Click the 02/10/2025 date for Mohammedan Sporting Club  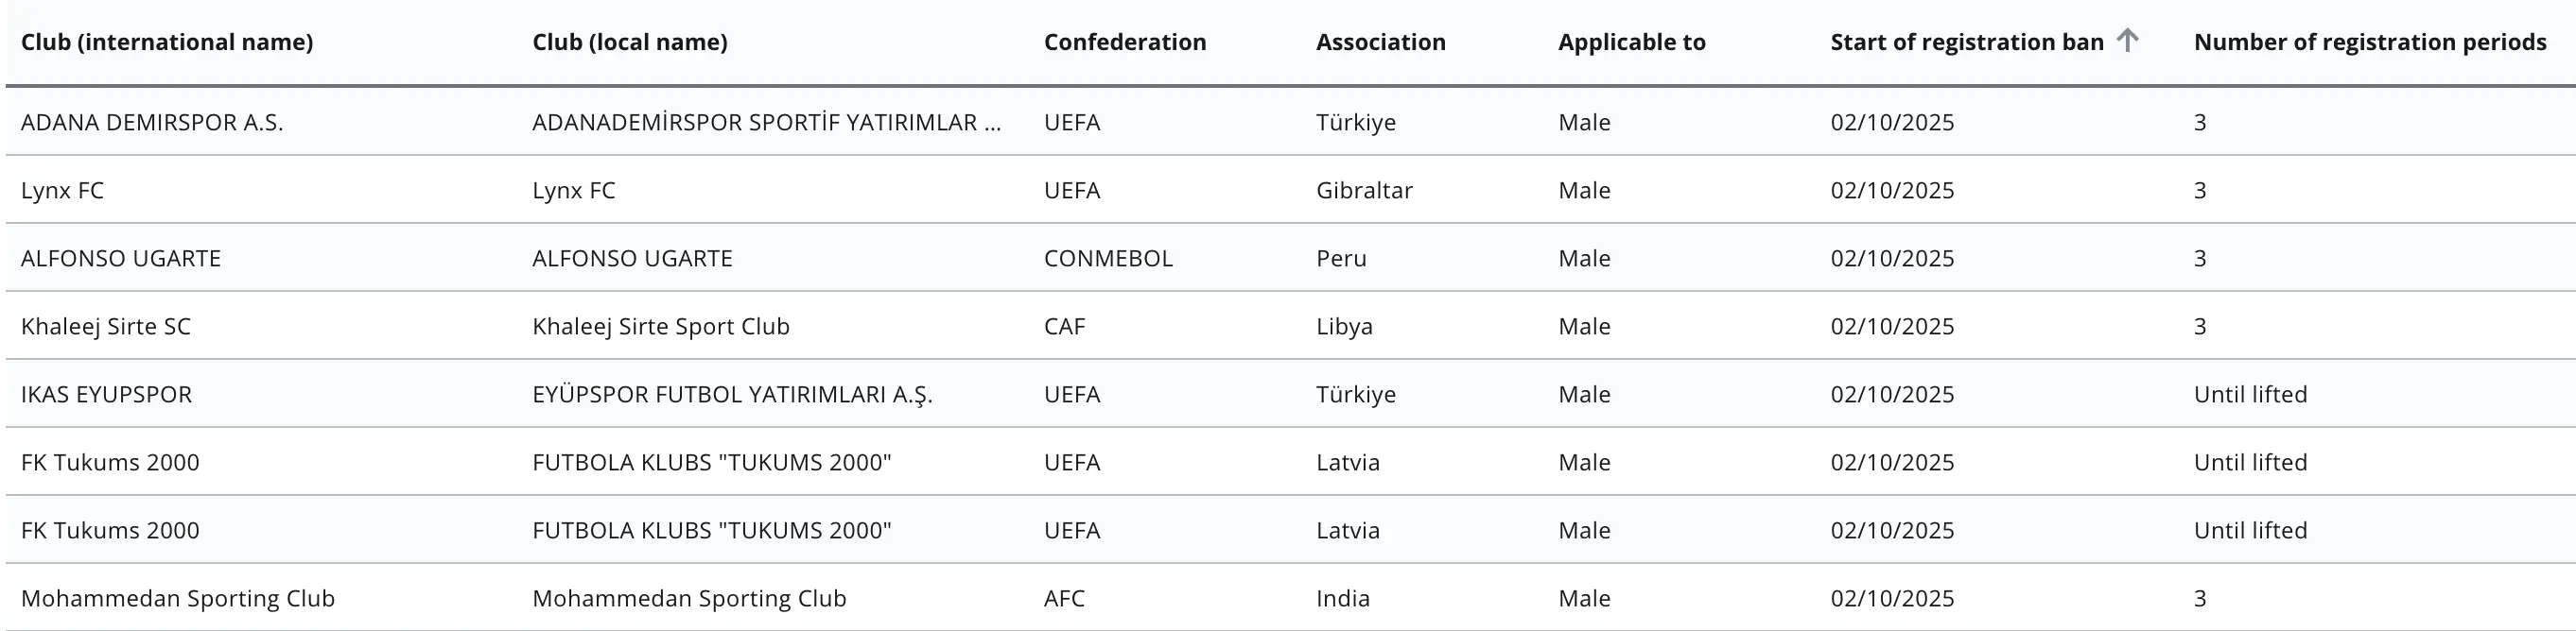click(1891, 598)
